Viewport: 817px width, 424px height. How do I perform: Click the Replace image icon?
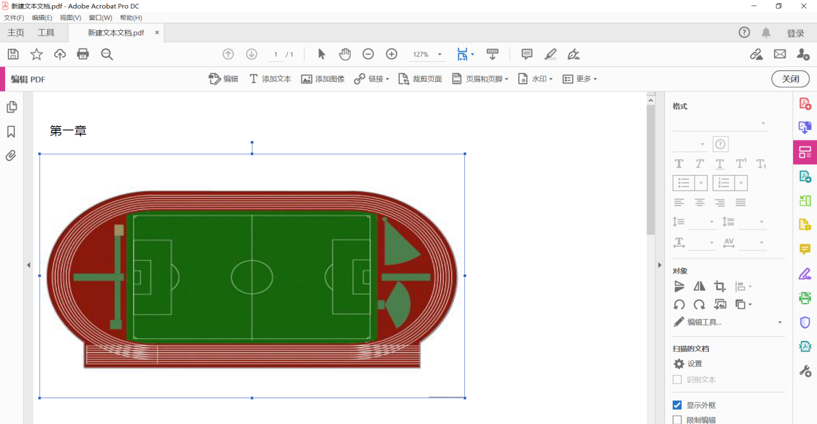click(x=720, y=304)
